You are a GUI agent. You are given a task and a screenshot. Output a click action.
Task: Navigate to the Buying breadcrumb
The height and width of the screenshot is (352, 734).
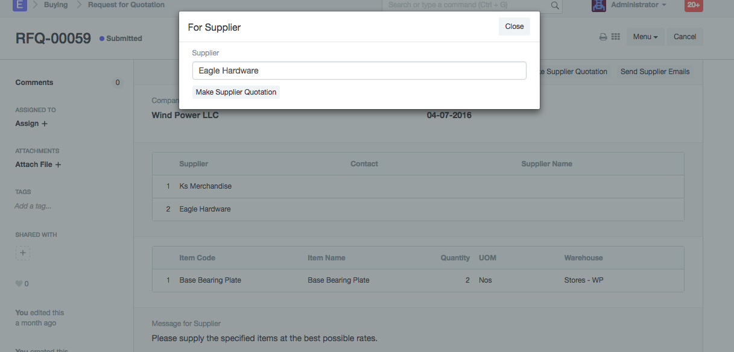[56, 5]
